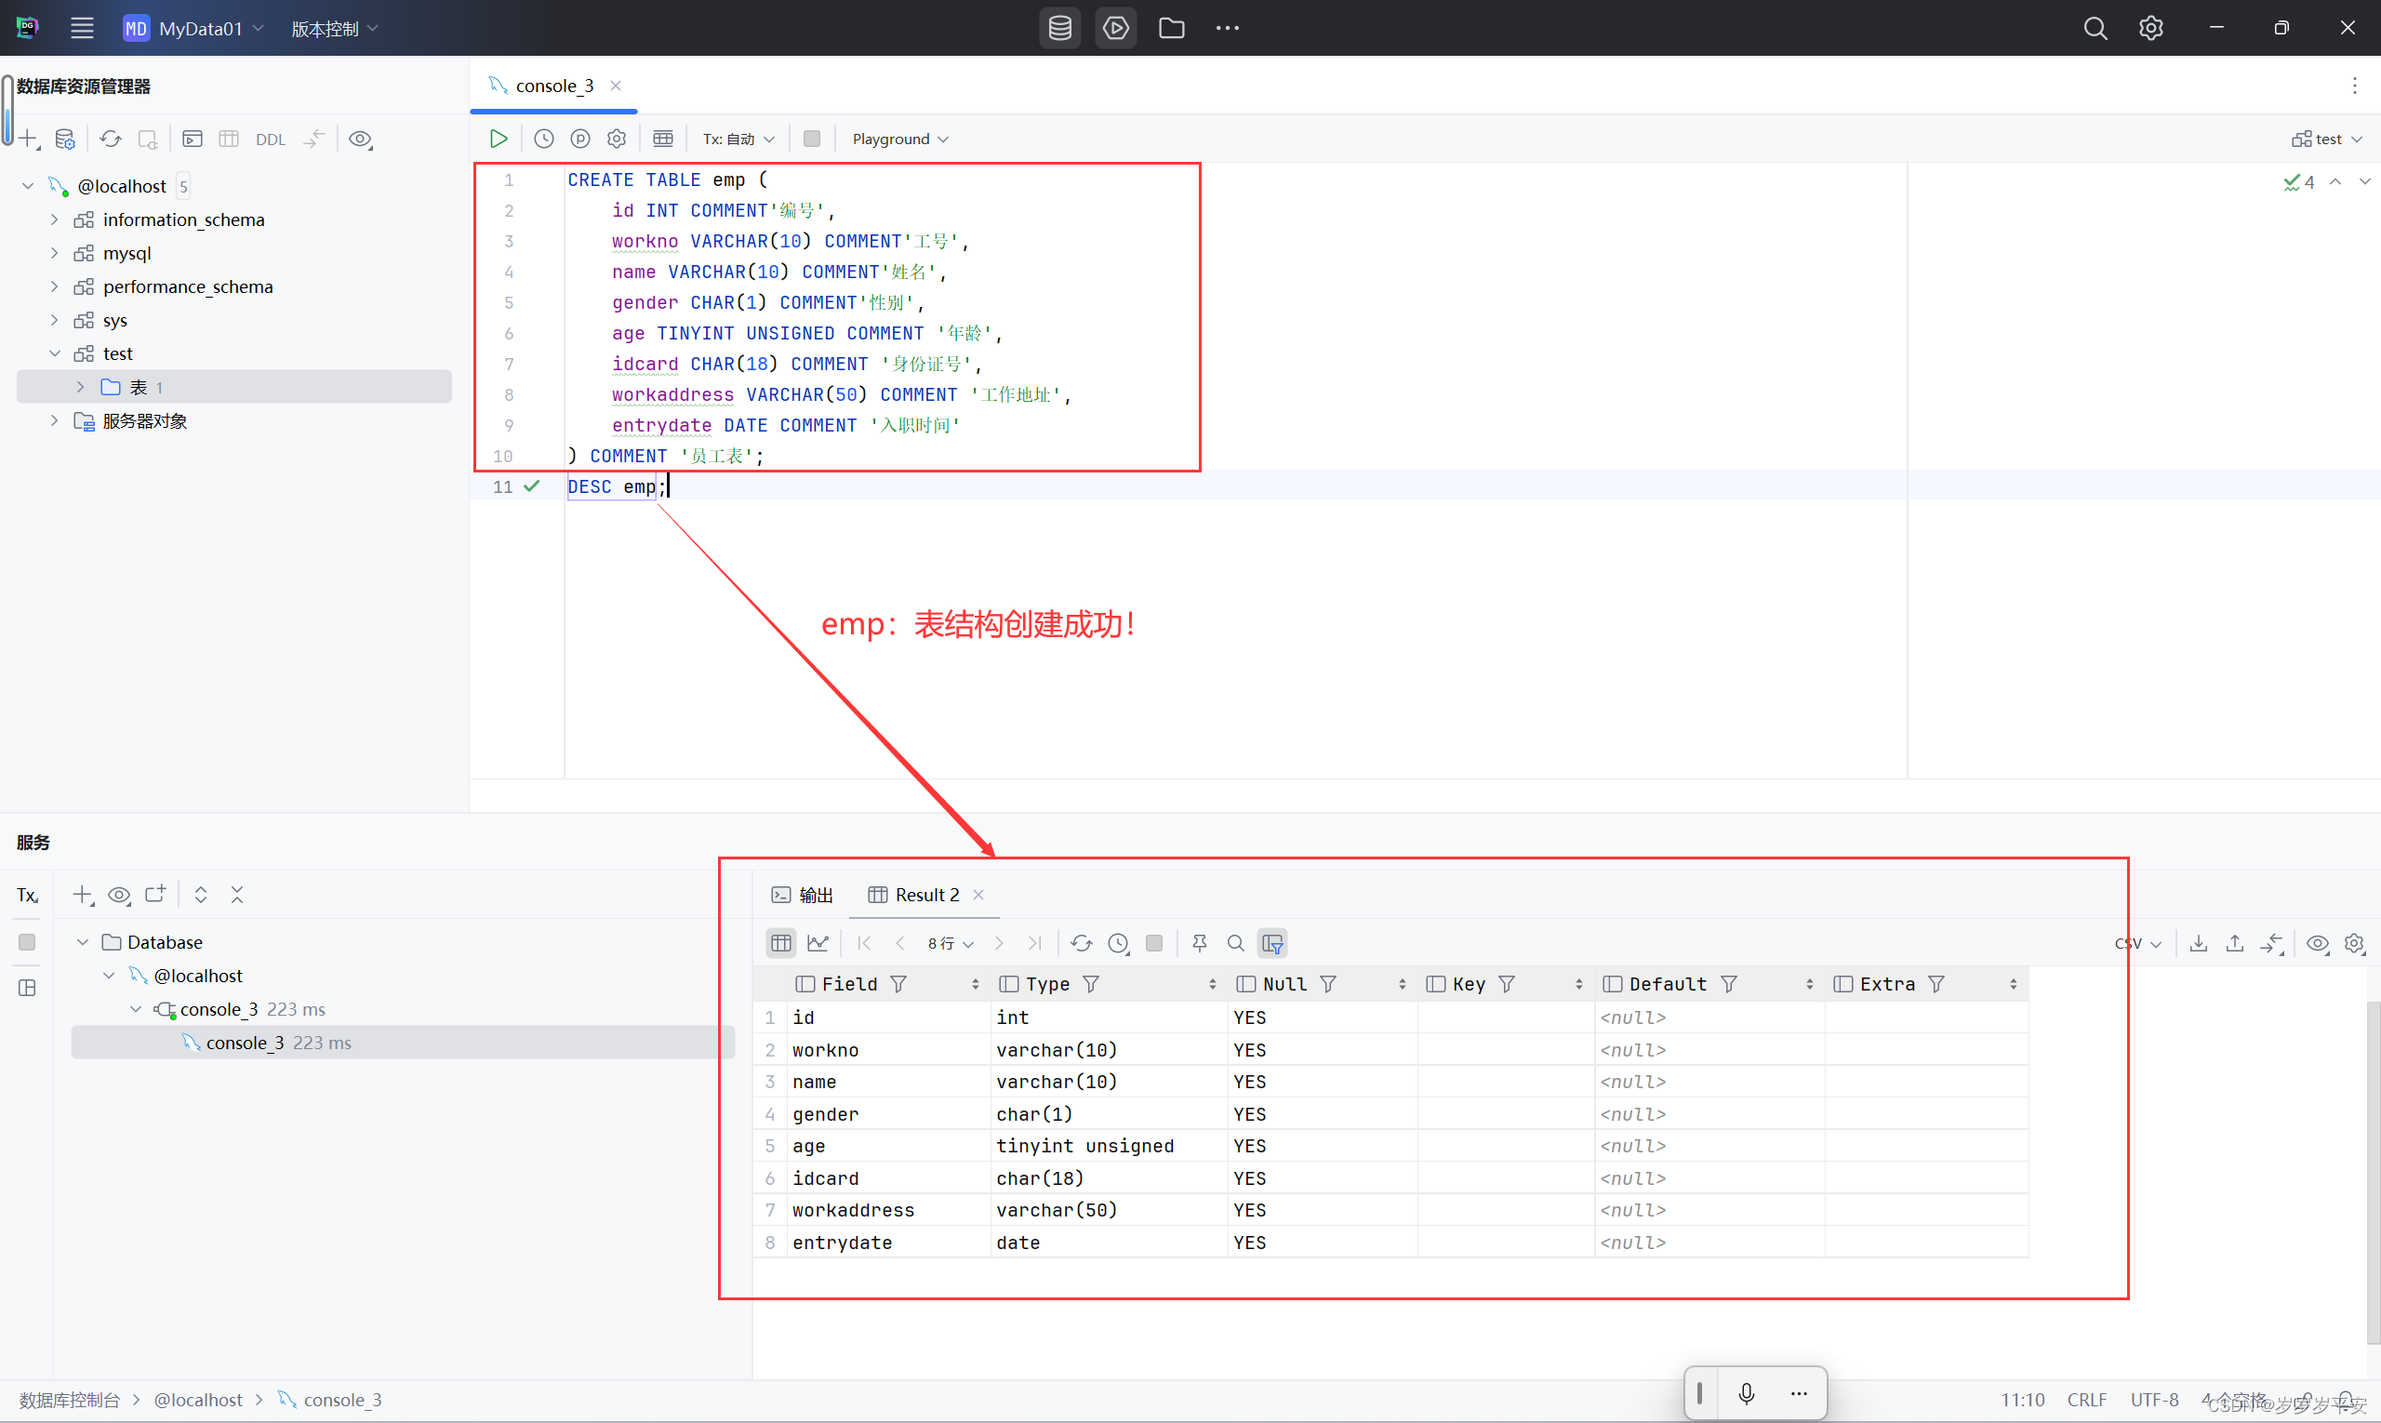Toggle local filter icon in results toolbar
This screenshot has height=1423, width=2381.
coord(1272,944)
